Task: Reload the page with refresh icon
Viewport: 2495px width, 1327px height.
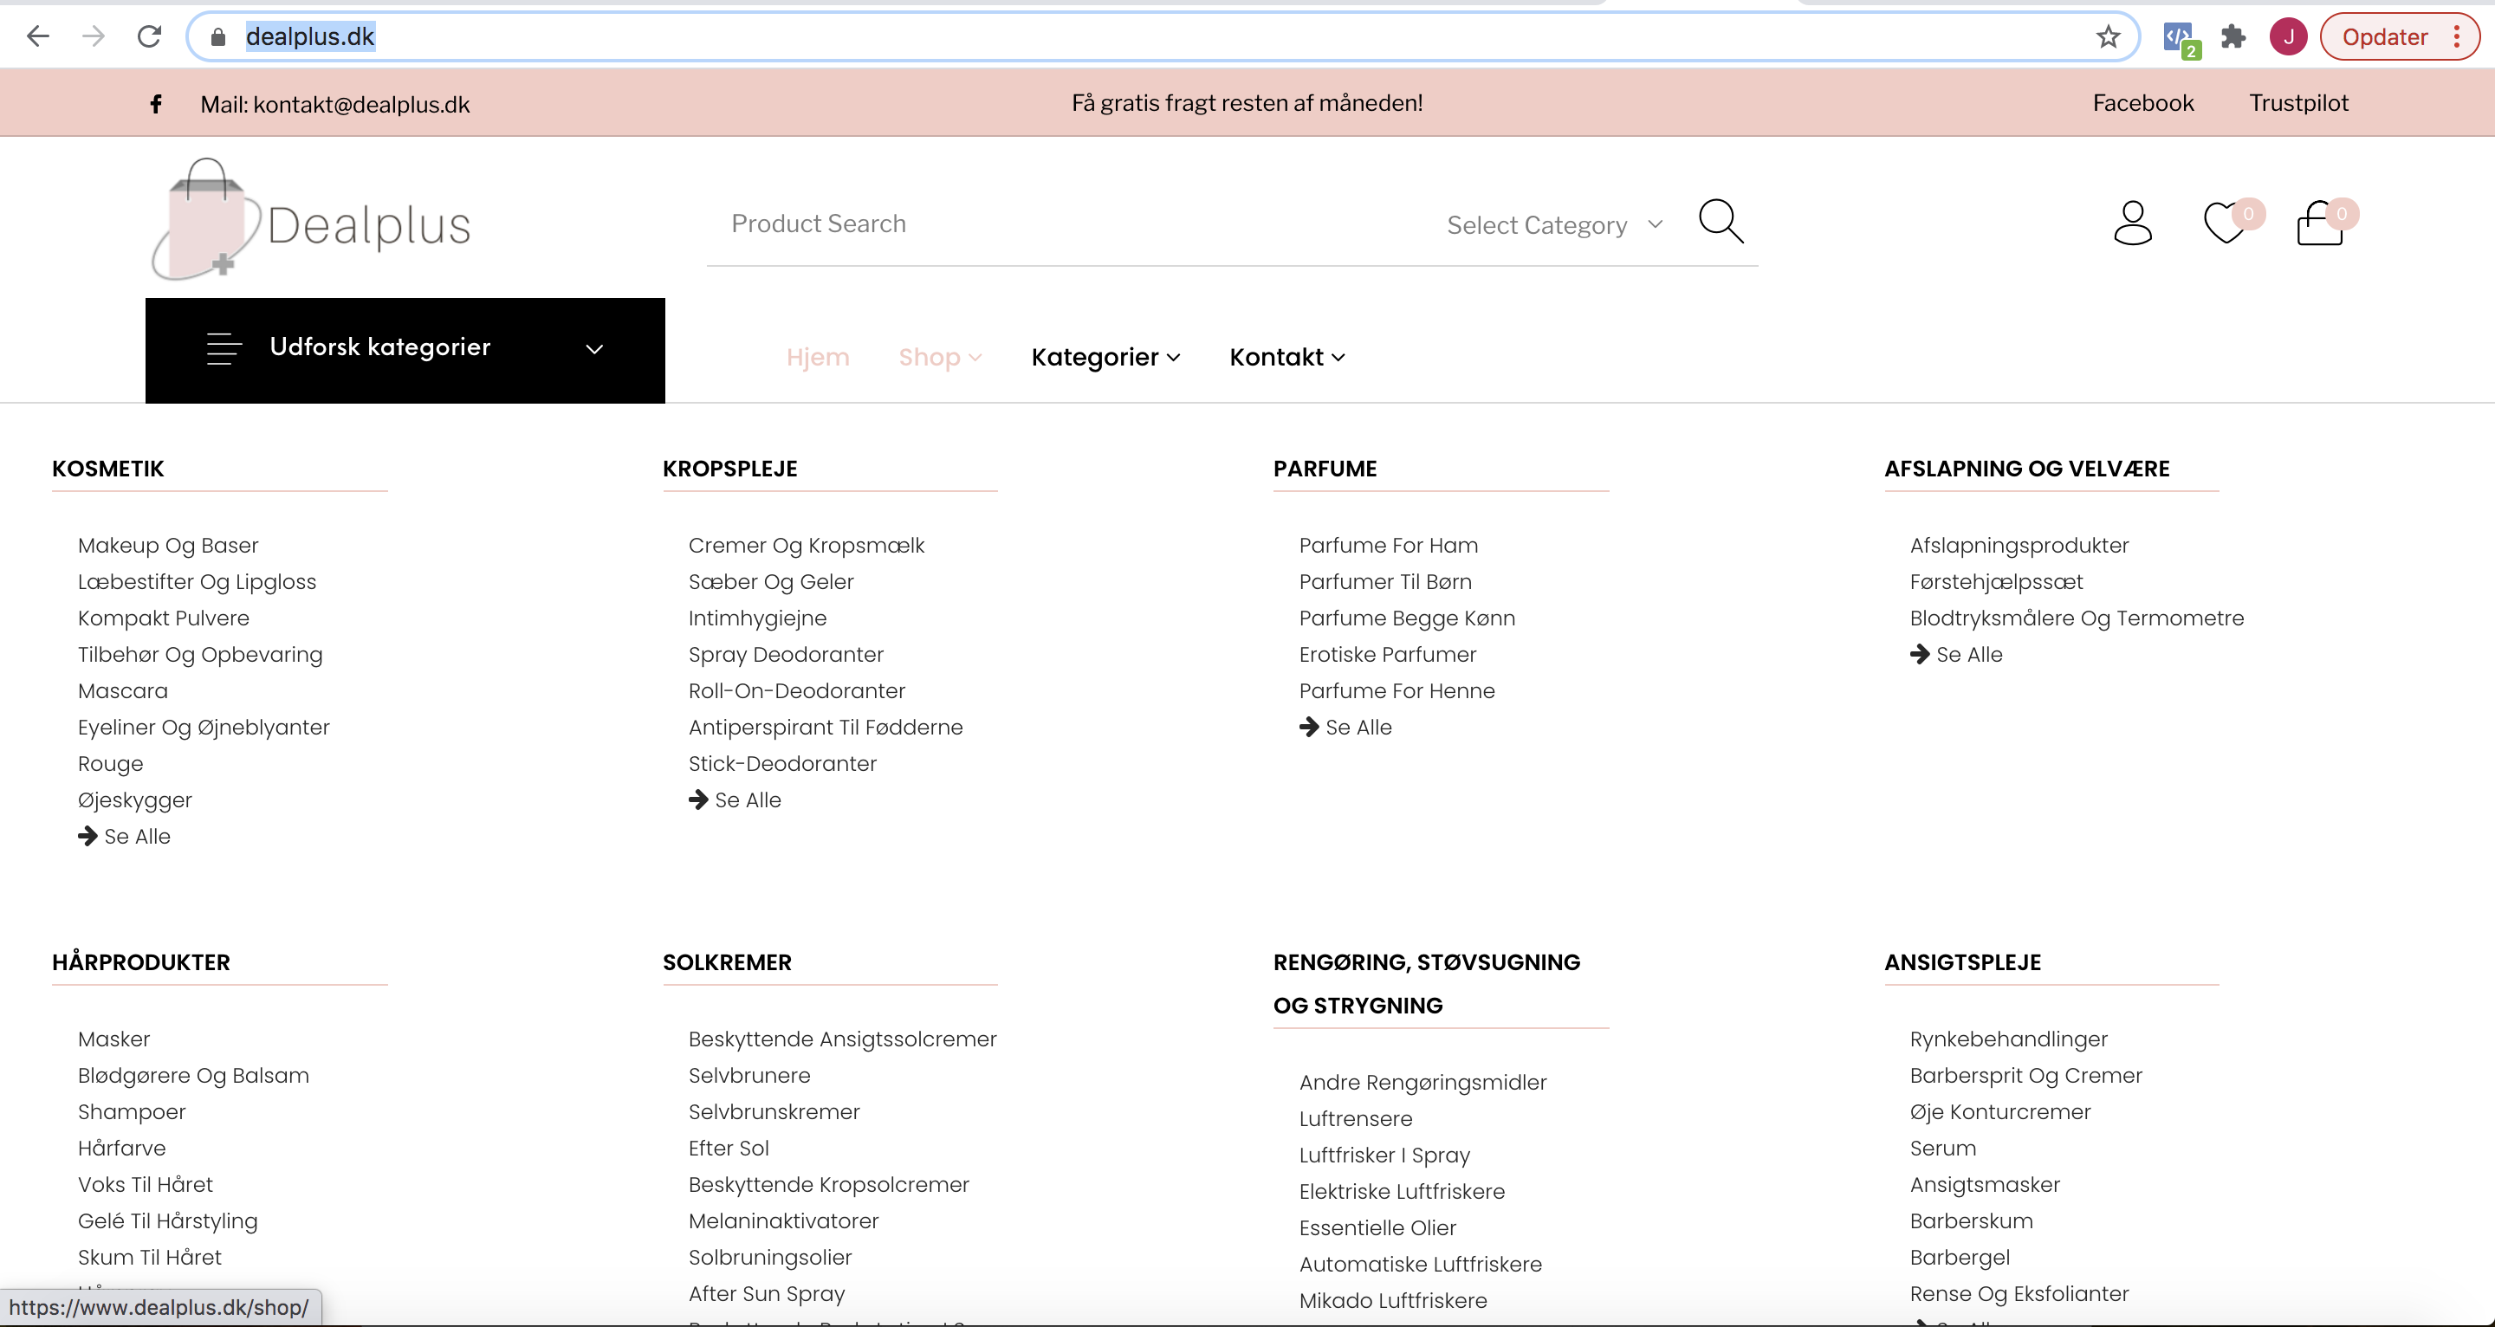Action: coord(149,36)
